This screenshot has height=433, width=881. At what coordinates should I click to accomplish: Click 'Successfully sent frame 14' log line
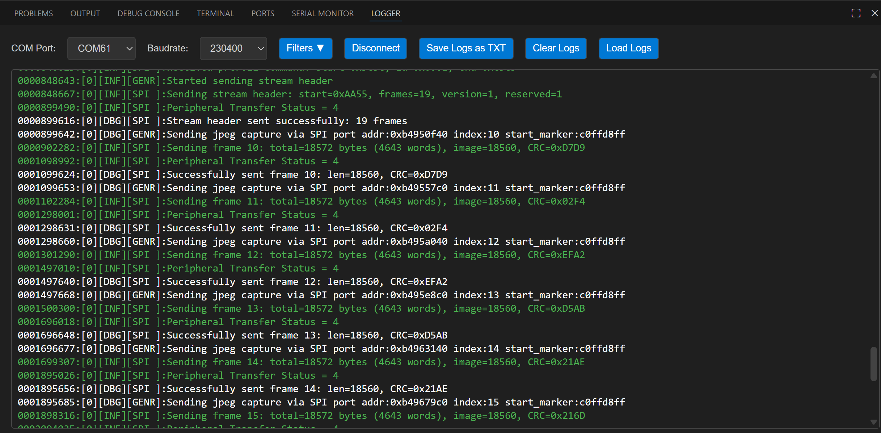[x=232, y=389]
